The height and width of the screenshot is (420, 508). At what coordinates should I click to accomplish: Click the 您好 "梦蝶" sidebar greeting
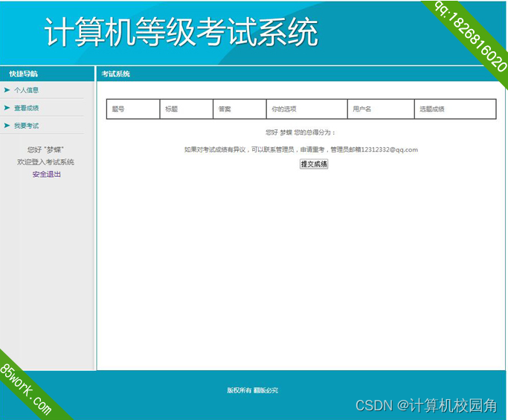click(x=45, y=149)
